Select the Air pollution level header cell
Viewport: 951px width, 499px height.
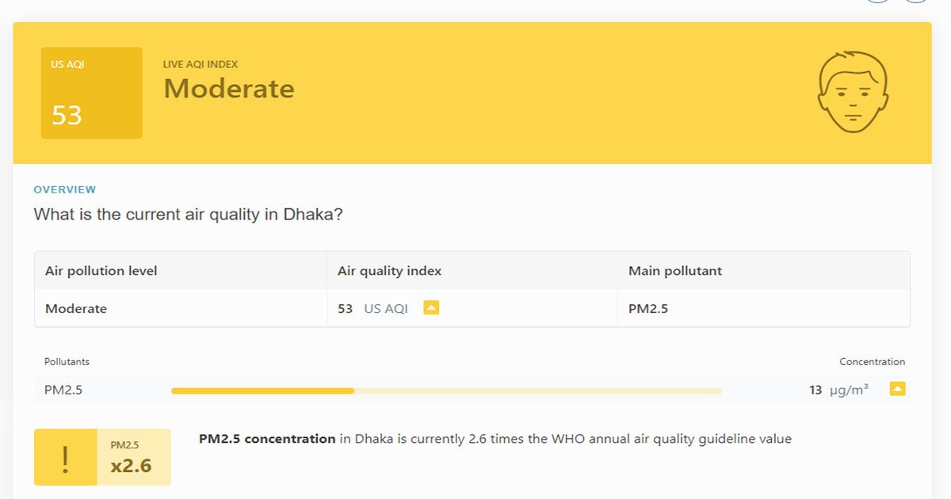(100, 270)
